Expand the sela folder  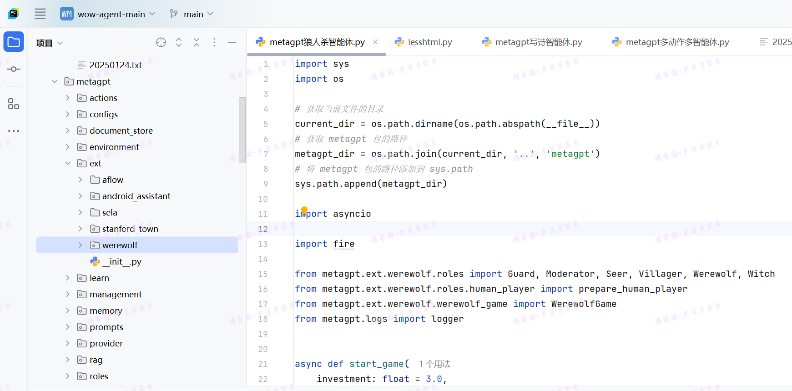80,212
